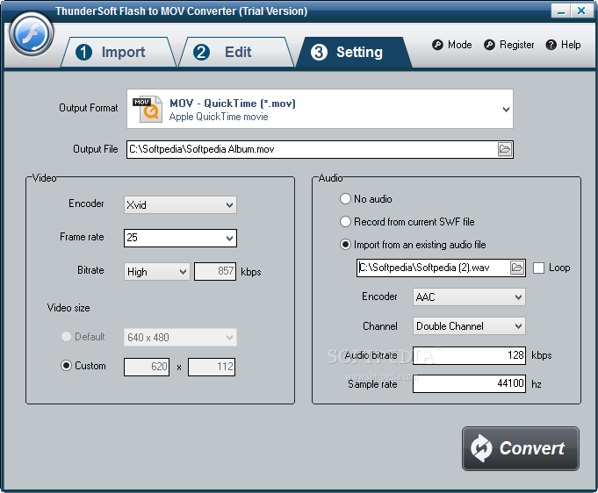Open the Channel Double Channel dropdown
Image resolution: width=598 pixels, height=493 pixels.
point(469,326)
